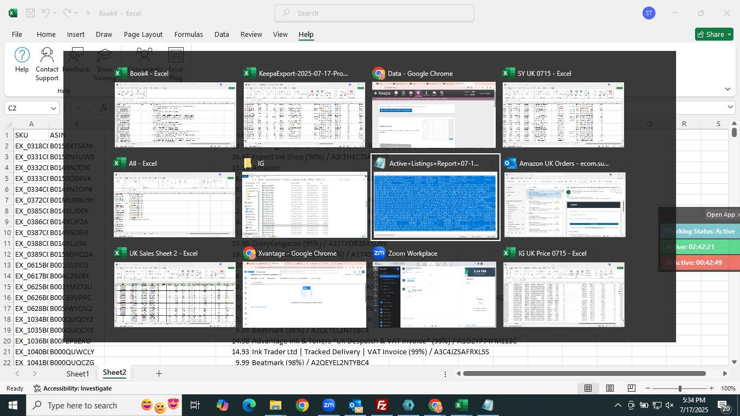This screenshot has width=740, height=416.
Task: Open Task View from the taskbar
Action: [x=195, y=405]
